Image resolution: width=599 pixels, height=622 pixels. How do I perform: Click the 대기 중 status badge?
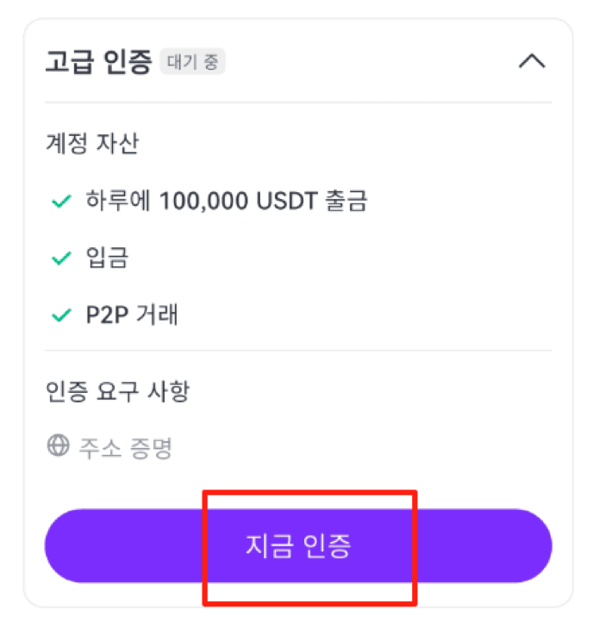192,61
